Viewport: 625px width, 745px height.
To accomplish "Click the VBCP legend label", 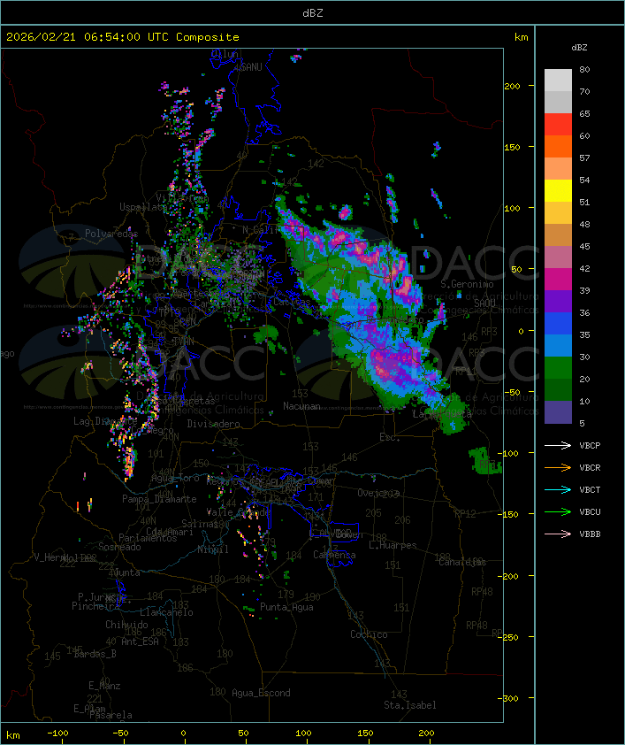I will pyautogui.click(x=590, y=446).
